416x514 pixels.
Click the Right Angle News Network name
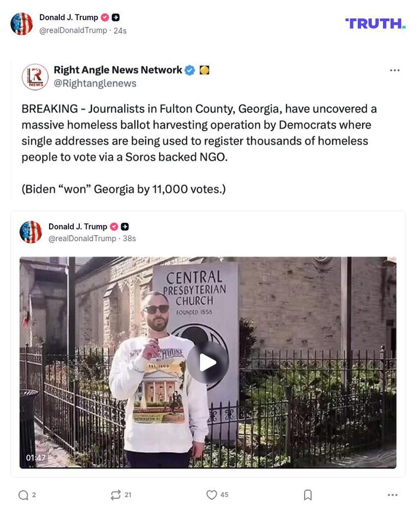click(118, 70)
